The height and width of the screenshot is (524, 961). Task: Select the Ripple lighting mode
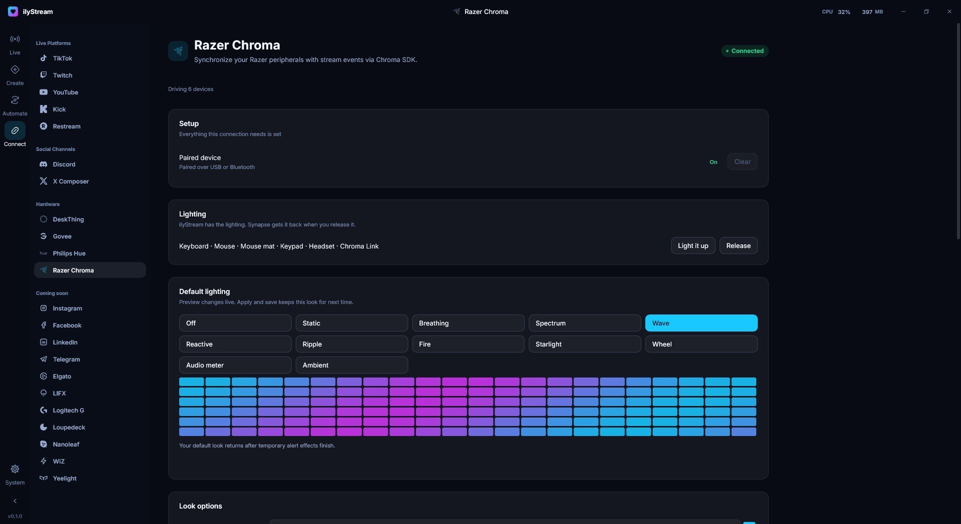(x=352, y=344)
